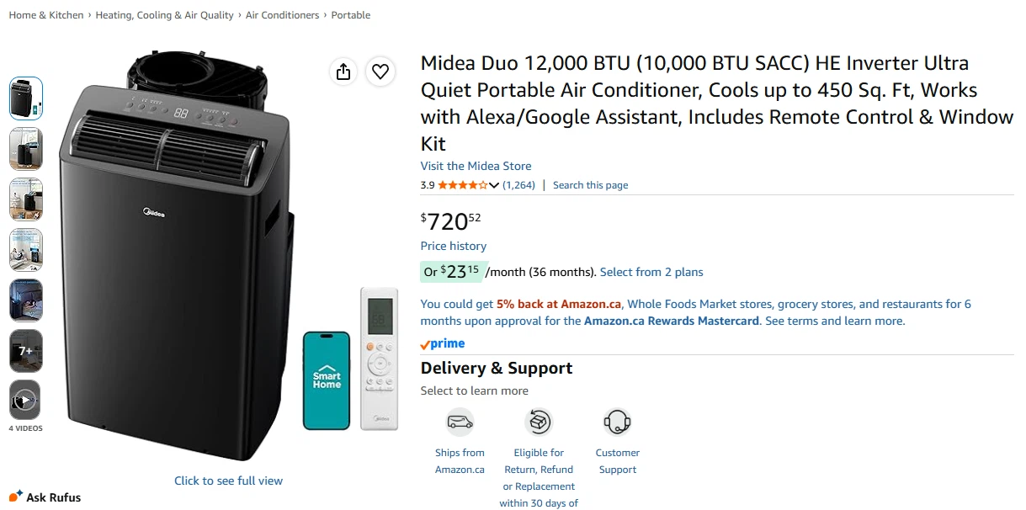
Task: Click Search this page link
Action: tap(590, 185)
